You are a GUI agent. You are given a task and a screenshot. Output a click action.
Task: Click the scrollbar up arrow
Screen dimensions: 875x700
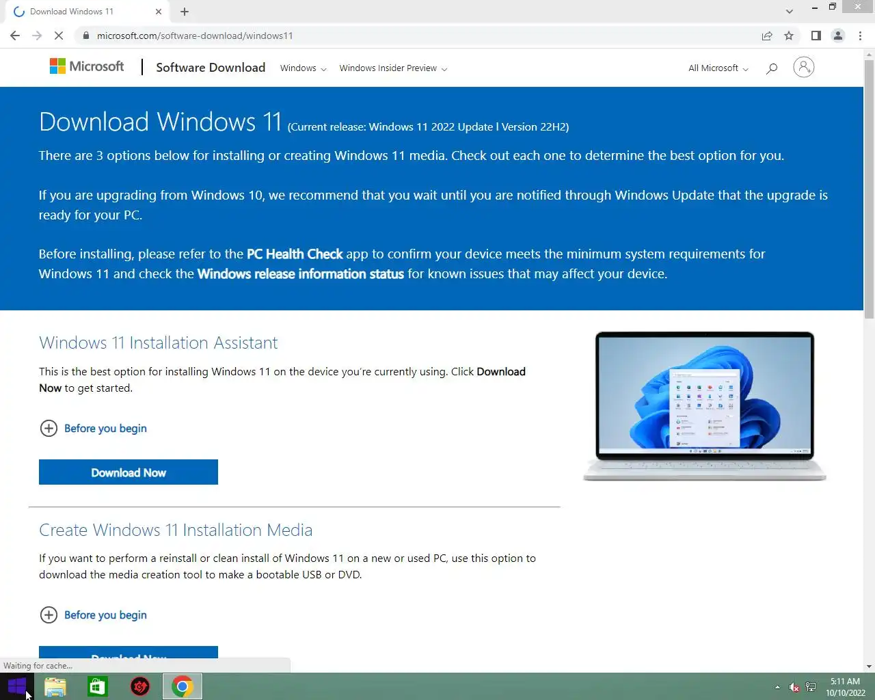coord(869,53)
